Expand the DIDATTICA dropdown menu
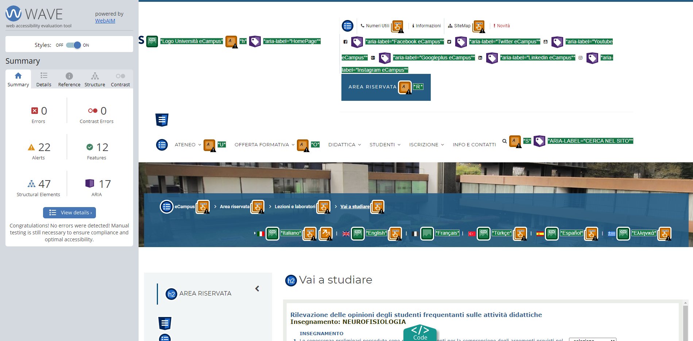The height and width of the screenshot is (341, 693). click(344, 145)
